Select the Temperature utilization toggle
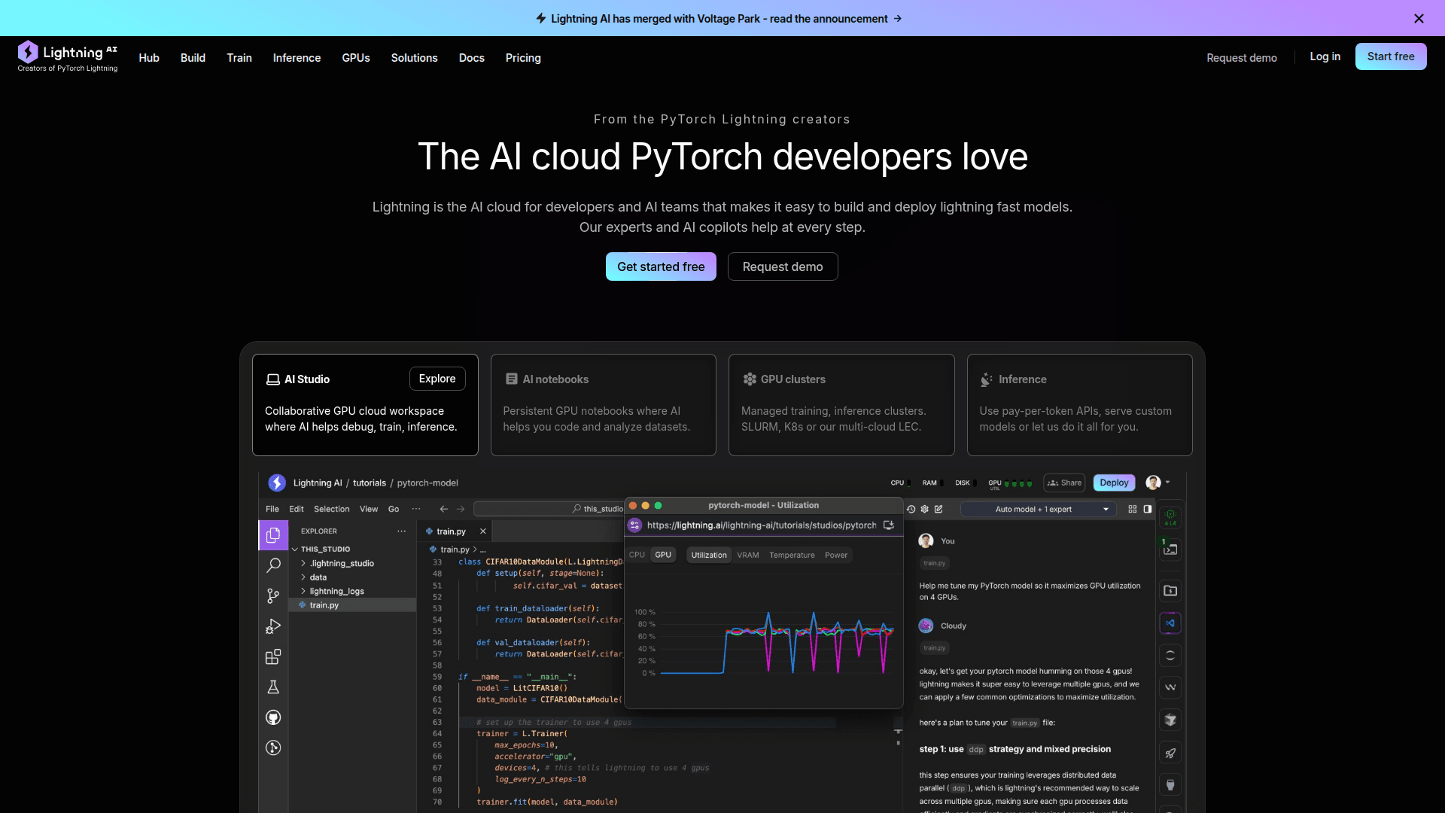This screenshot has width=1445, height=813. (791, 555)
